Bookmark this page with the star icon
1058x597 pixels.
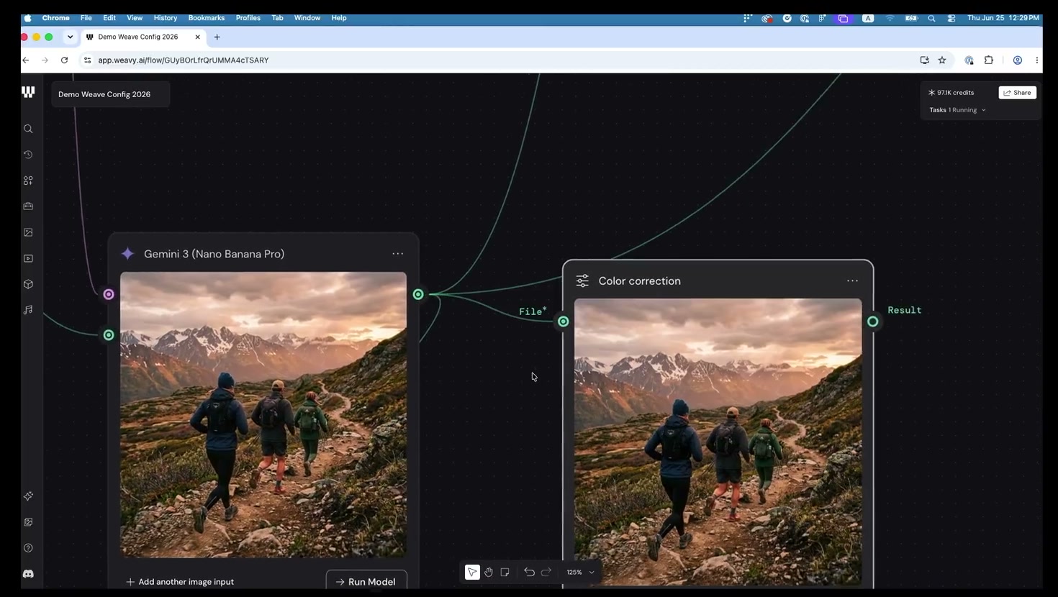[x=942, y=60]
